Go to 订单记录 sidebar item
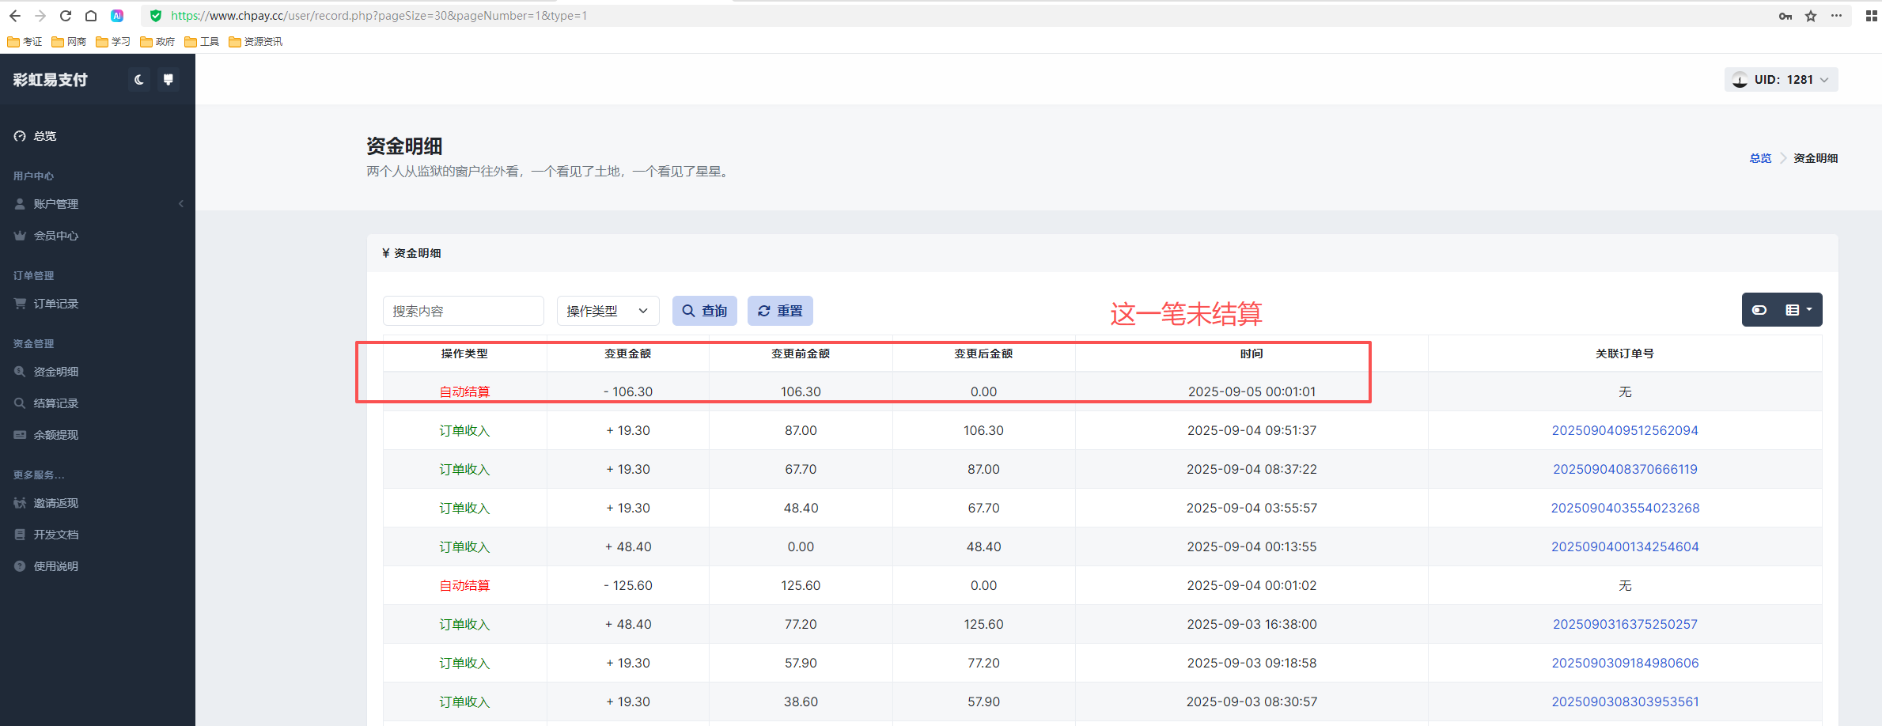This screenshot has height=726, width=1882. 55,304
